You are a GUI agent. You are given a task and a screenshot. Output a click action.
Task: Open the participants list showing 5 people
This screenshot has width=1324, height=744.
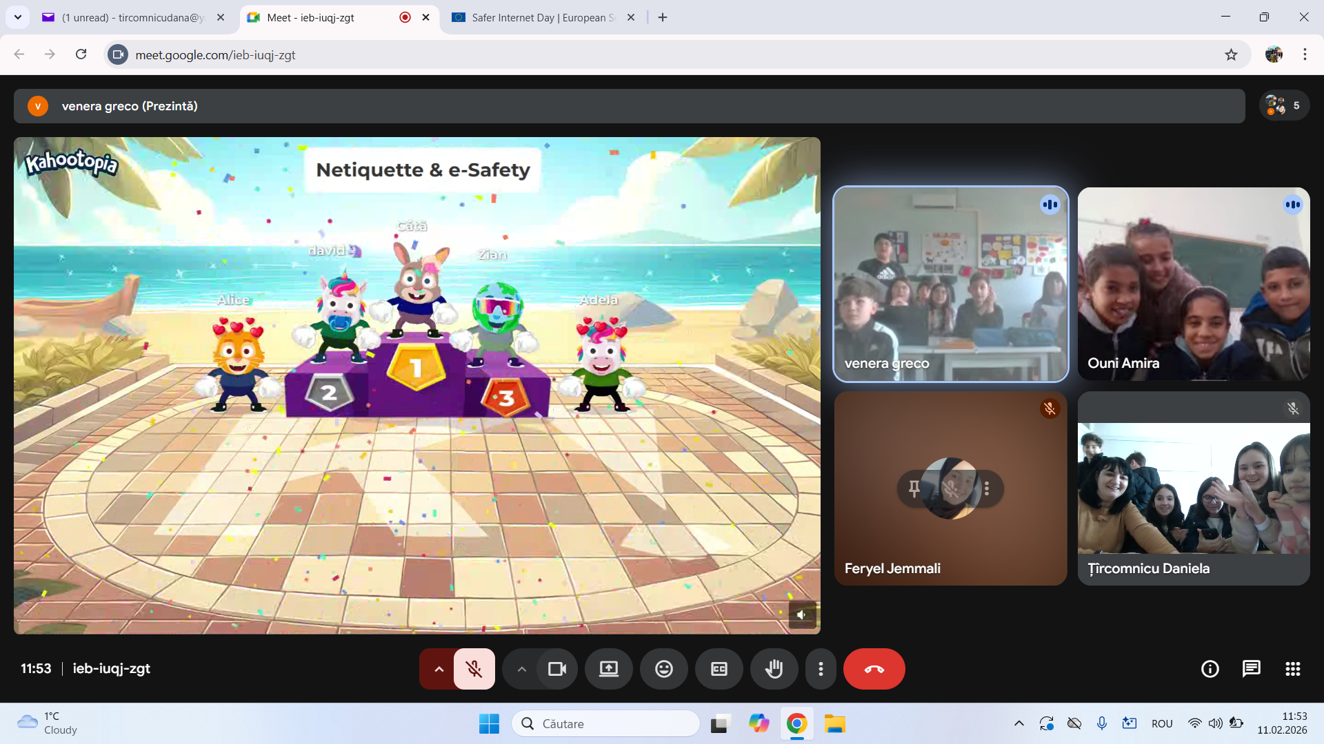pyautogui.click(x=1284, y=105)
